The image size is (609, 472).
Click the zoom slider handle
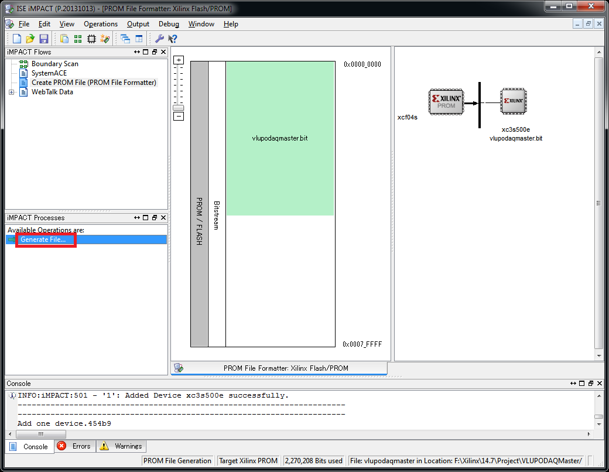(x=178, y=108)
